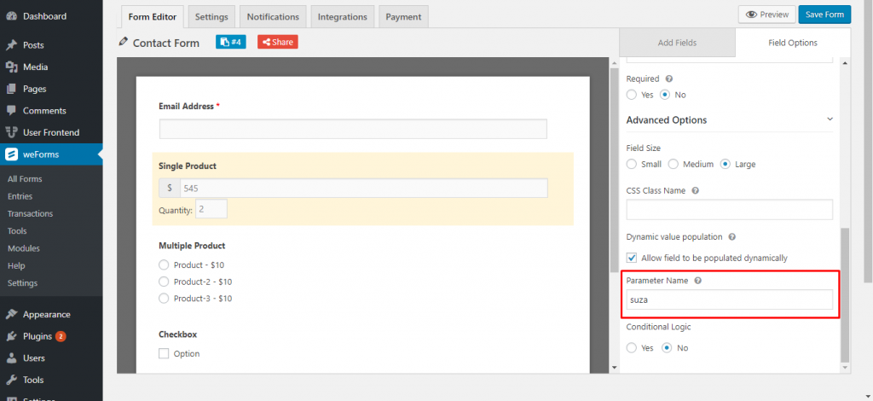The width and height of the screenshot is (873, 401).
Task: Click the Parameter Name input field
Action: pos(730,299)
